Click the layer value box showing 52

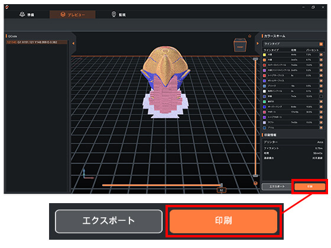click(x=221, y=190)
